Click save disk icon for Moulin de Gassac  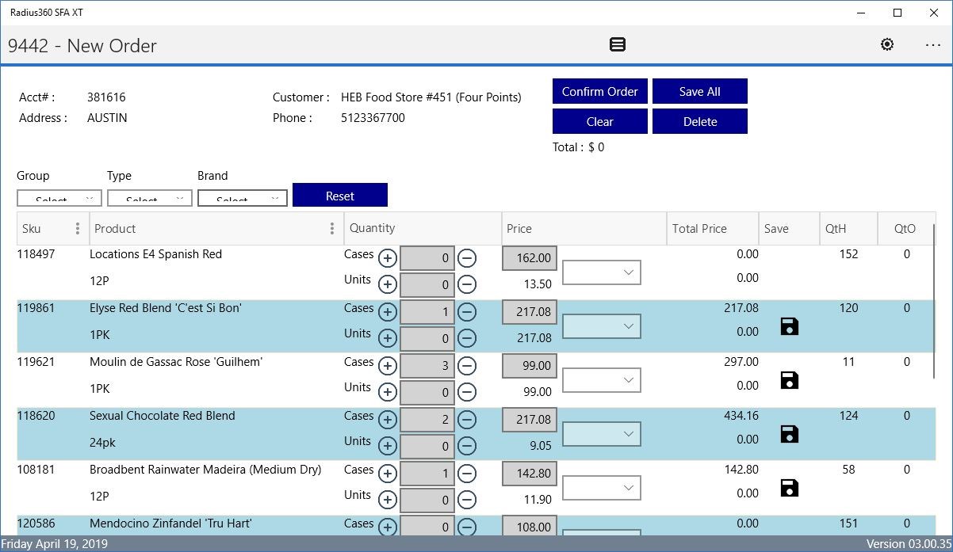pos(789,380)
